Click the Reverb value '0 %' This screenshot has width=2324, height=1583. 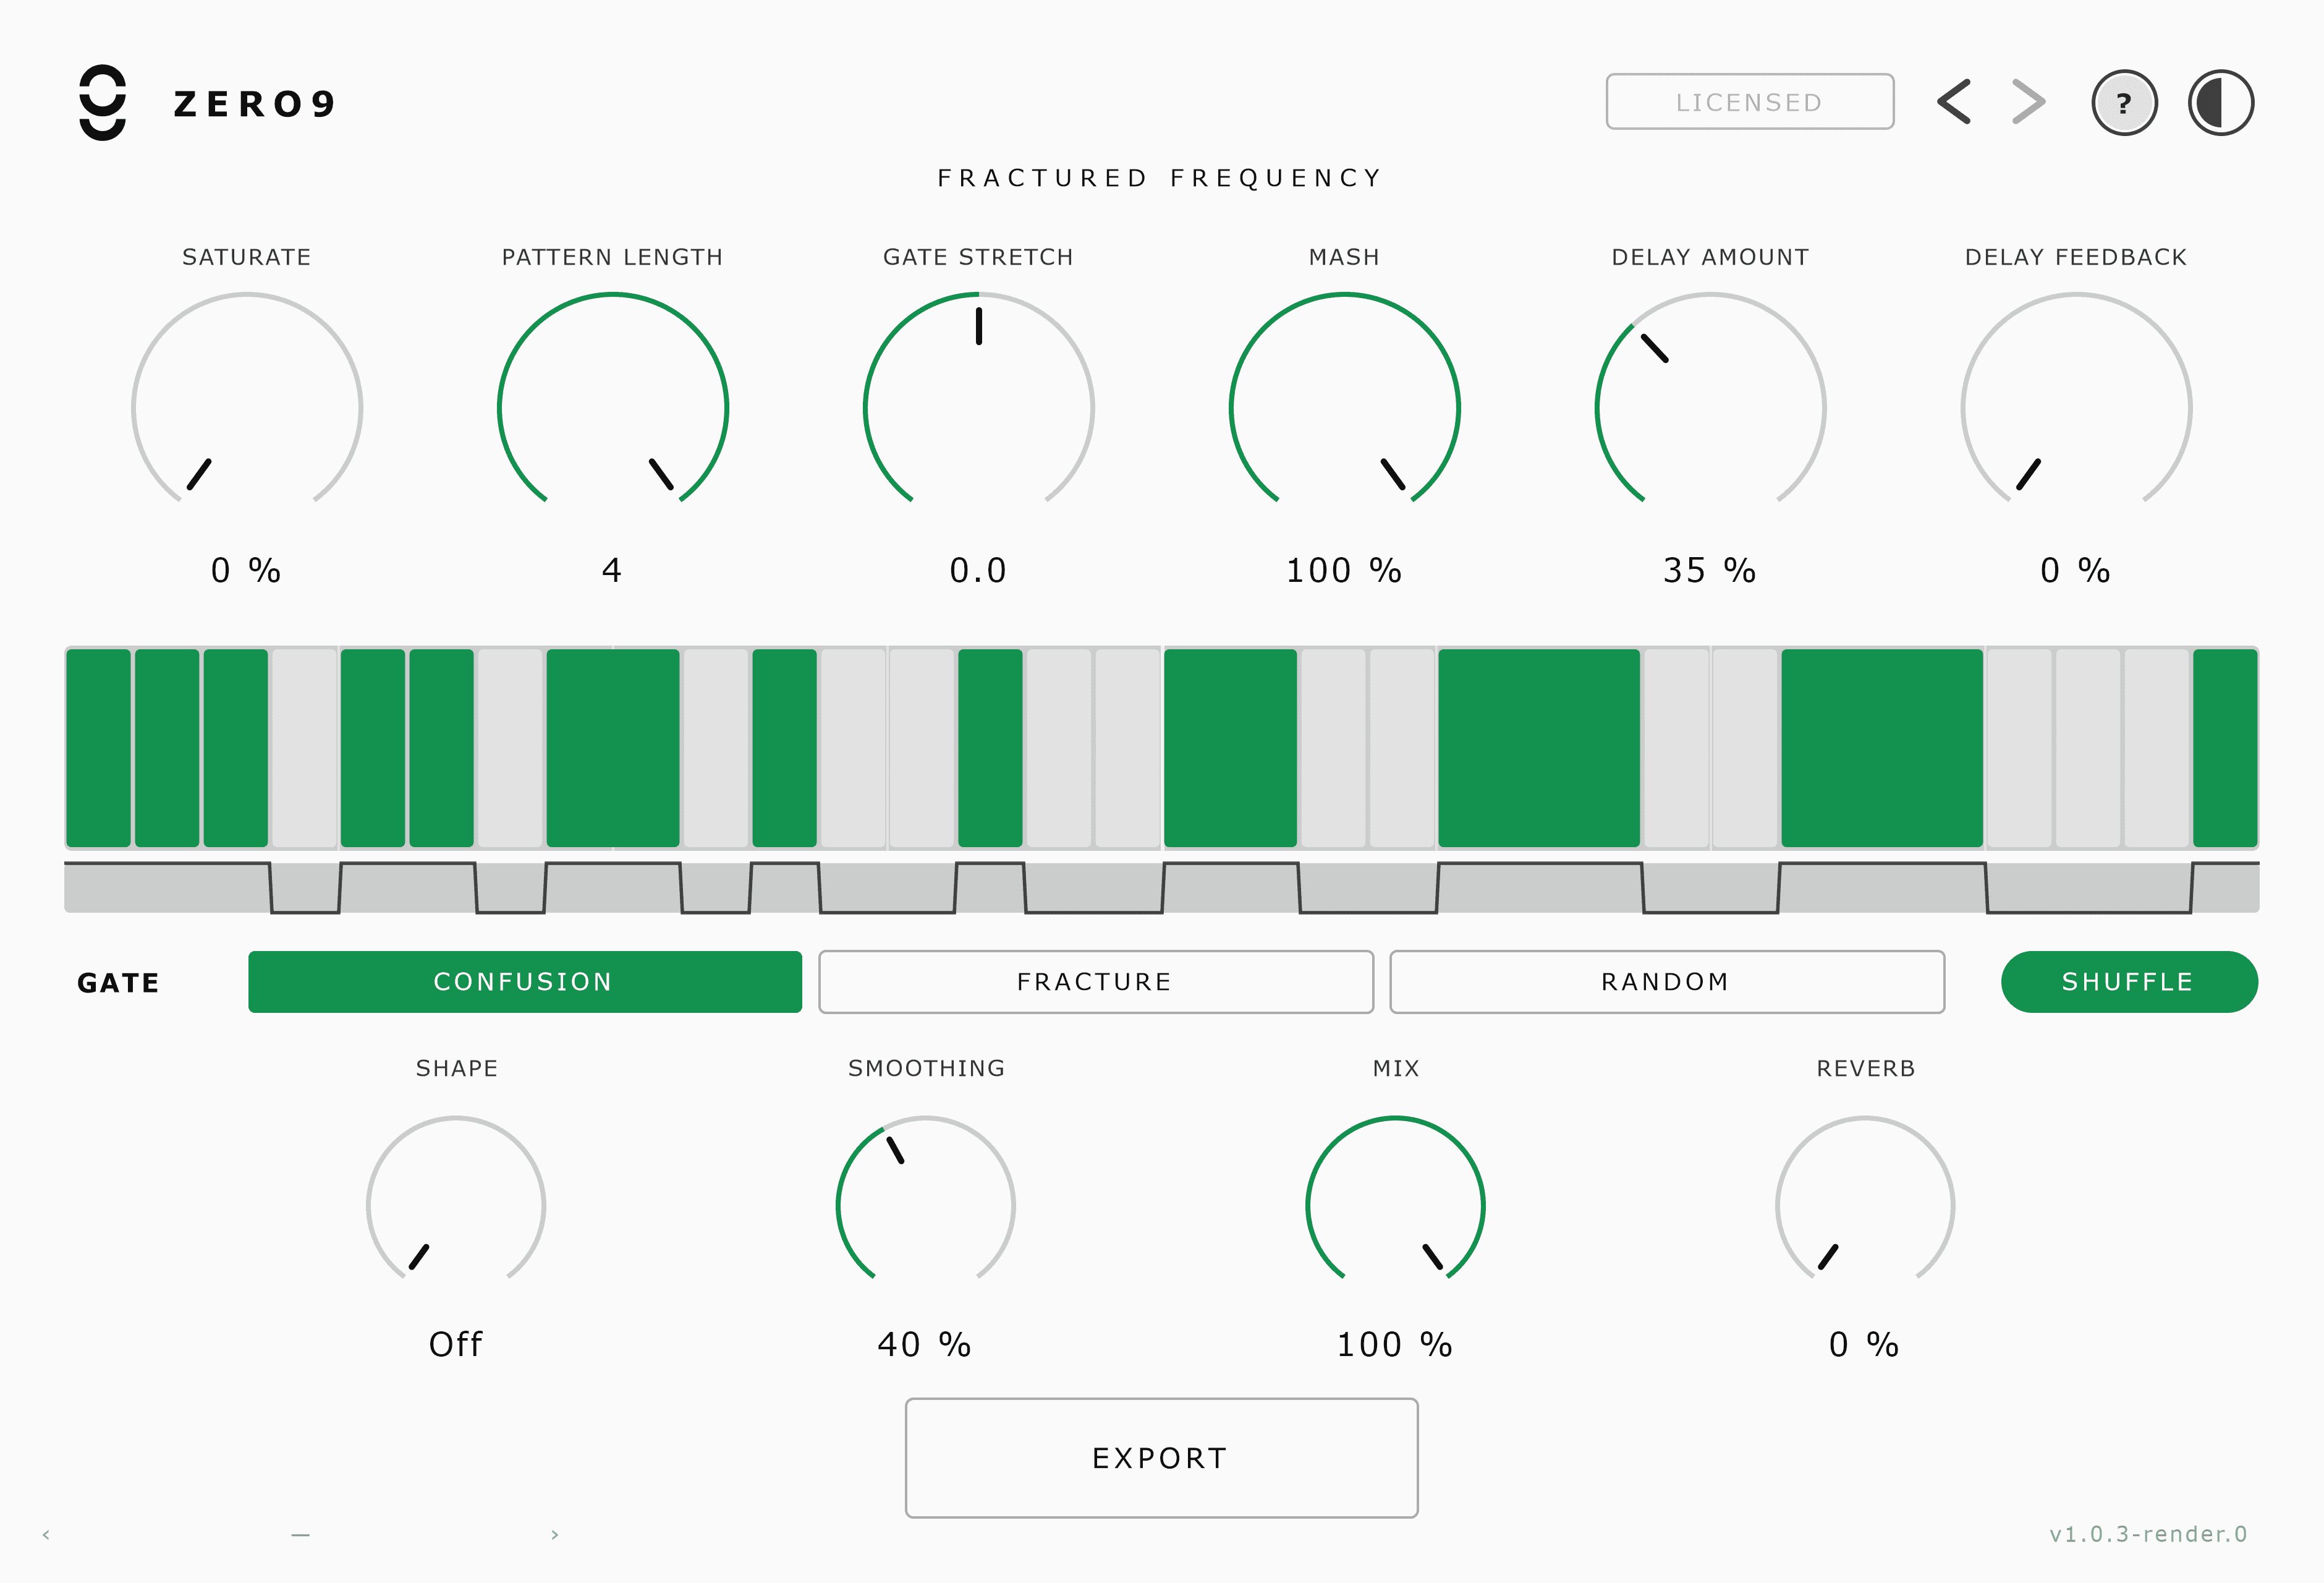coord(1864,1344)
